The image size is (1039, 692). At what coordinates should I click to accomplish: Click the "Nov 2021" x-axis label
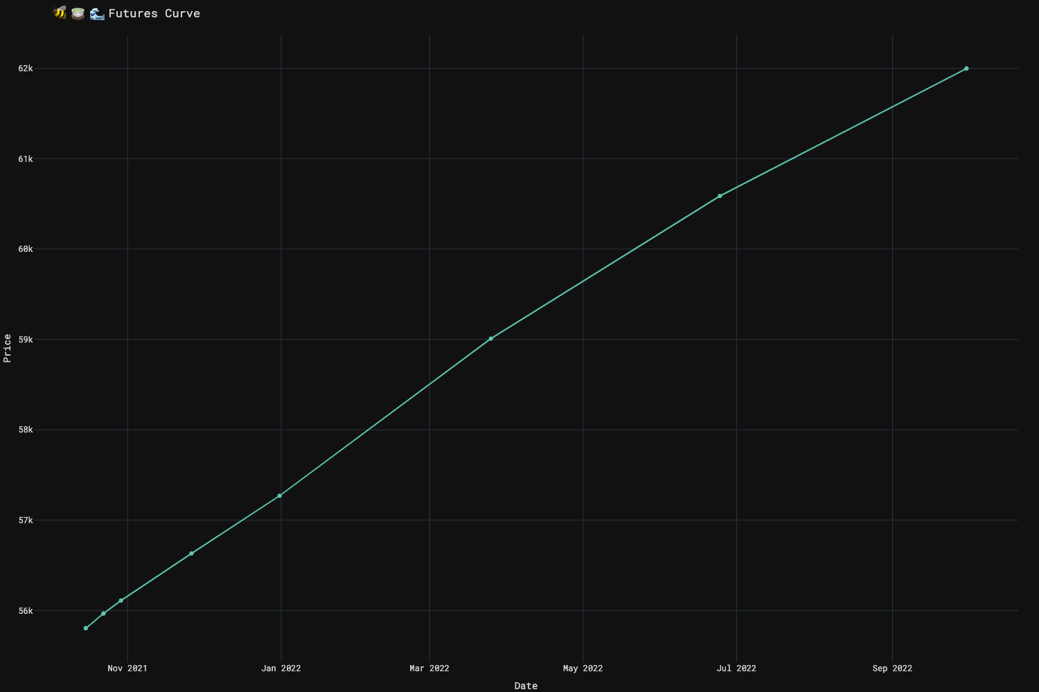[127, 668]
